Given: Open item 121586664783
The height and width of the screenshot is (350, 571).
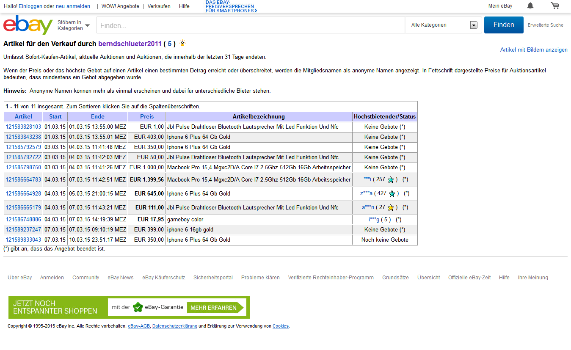Looking at the screenshot, I should tap(23, 179).
